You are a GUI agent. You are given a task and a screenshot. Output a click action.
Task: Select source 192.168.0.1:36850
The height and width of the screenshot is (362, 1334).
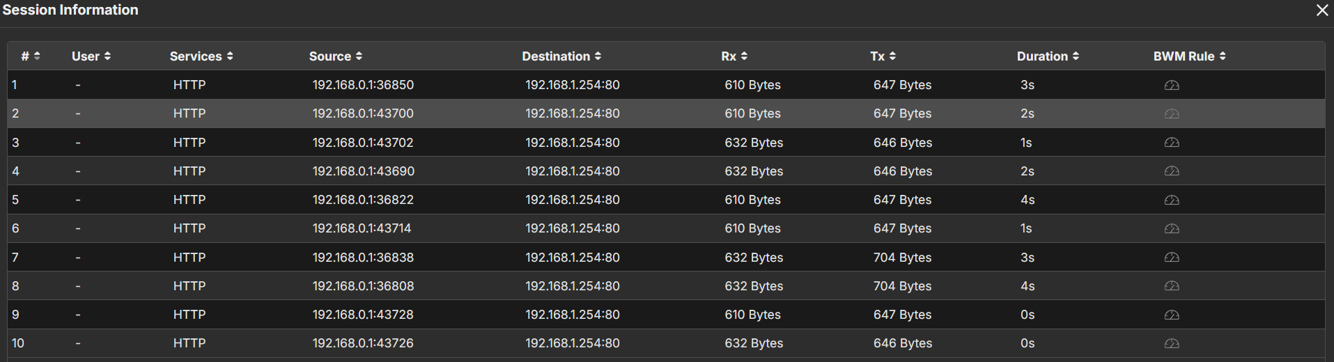(363, 85)
